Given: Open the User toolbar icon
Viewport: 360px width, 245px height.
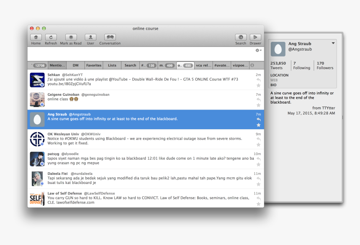Looking at the screenshot, I should click(90, 38).
